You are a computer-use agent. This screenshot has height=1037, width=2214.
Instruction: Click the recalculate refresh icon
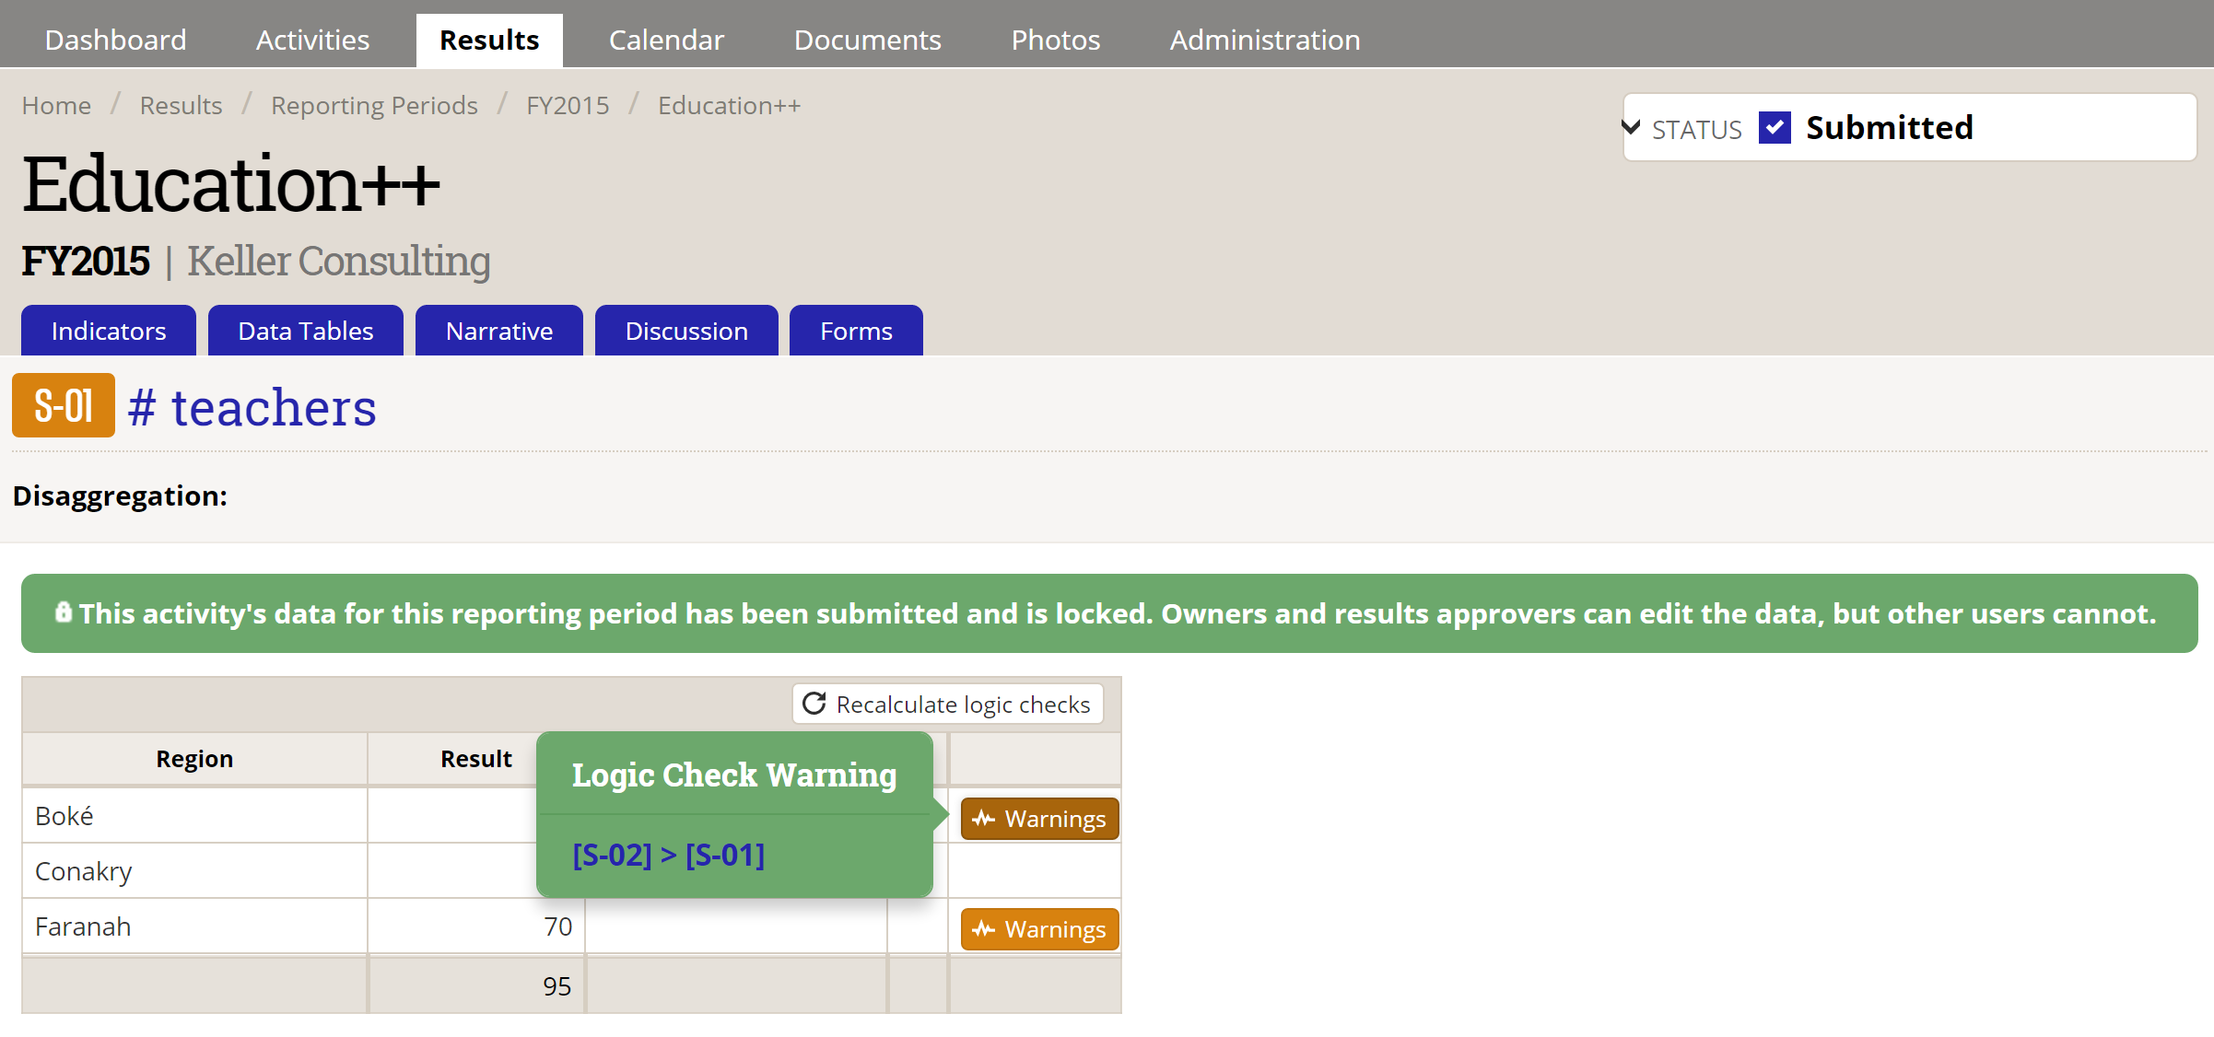coord(814,704)
